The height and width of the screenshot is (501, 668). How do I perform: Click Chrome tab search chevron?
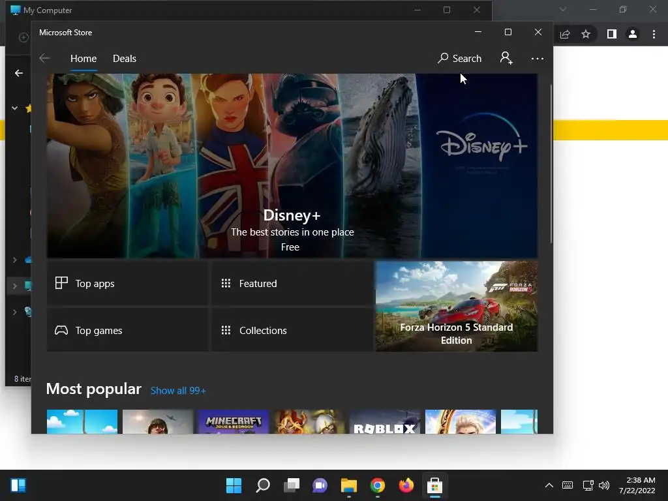click(x=563, y=9)
